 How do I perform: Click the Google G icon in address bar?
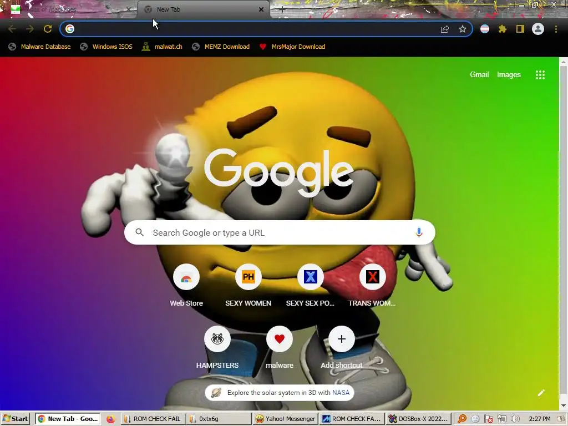tap(70, 29)
